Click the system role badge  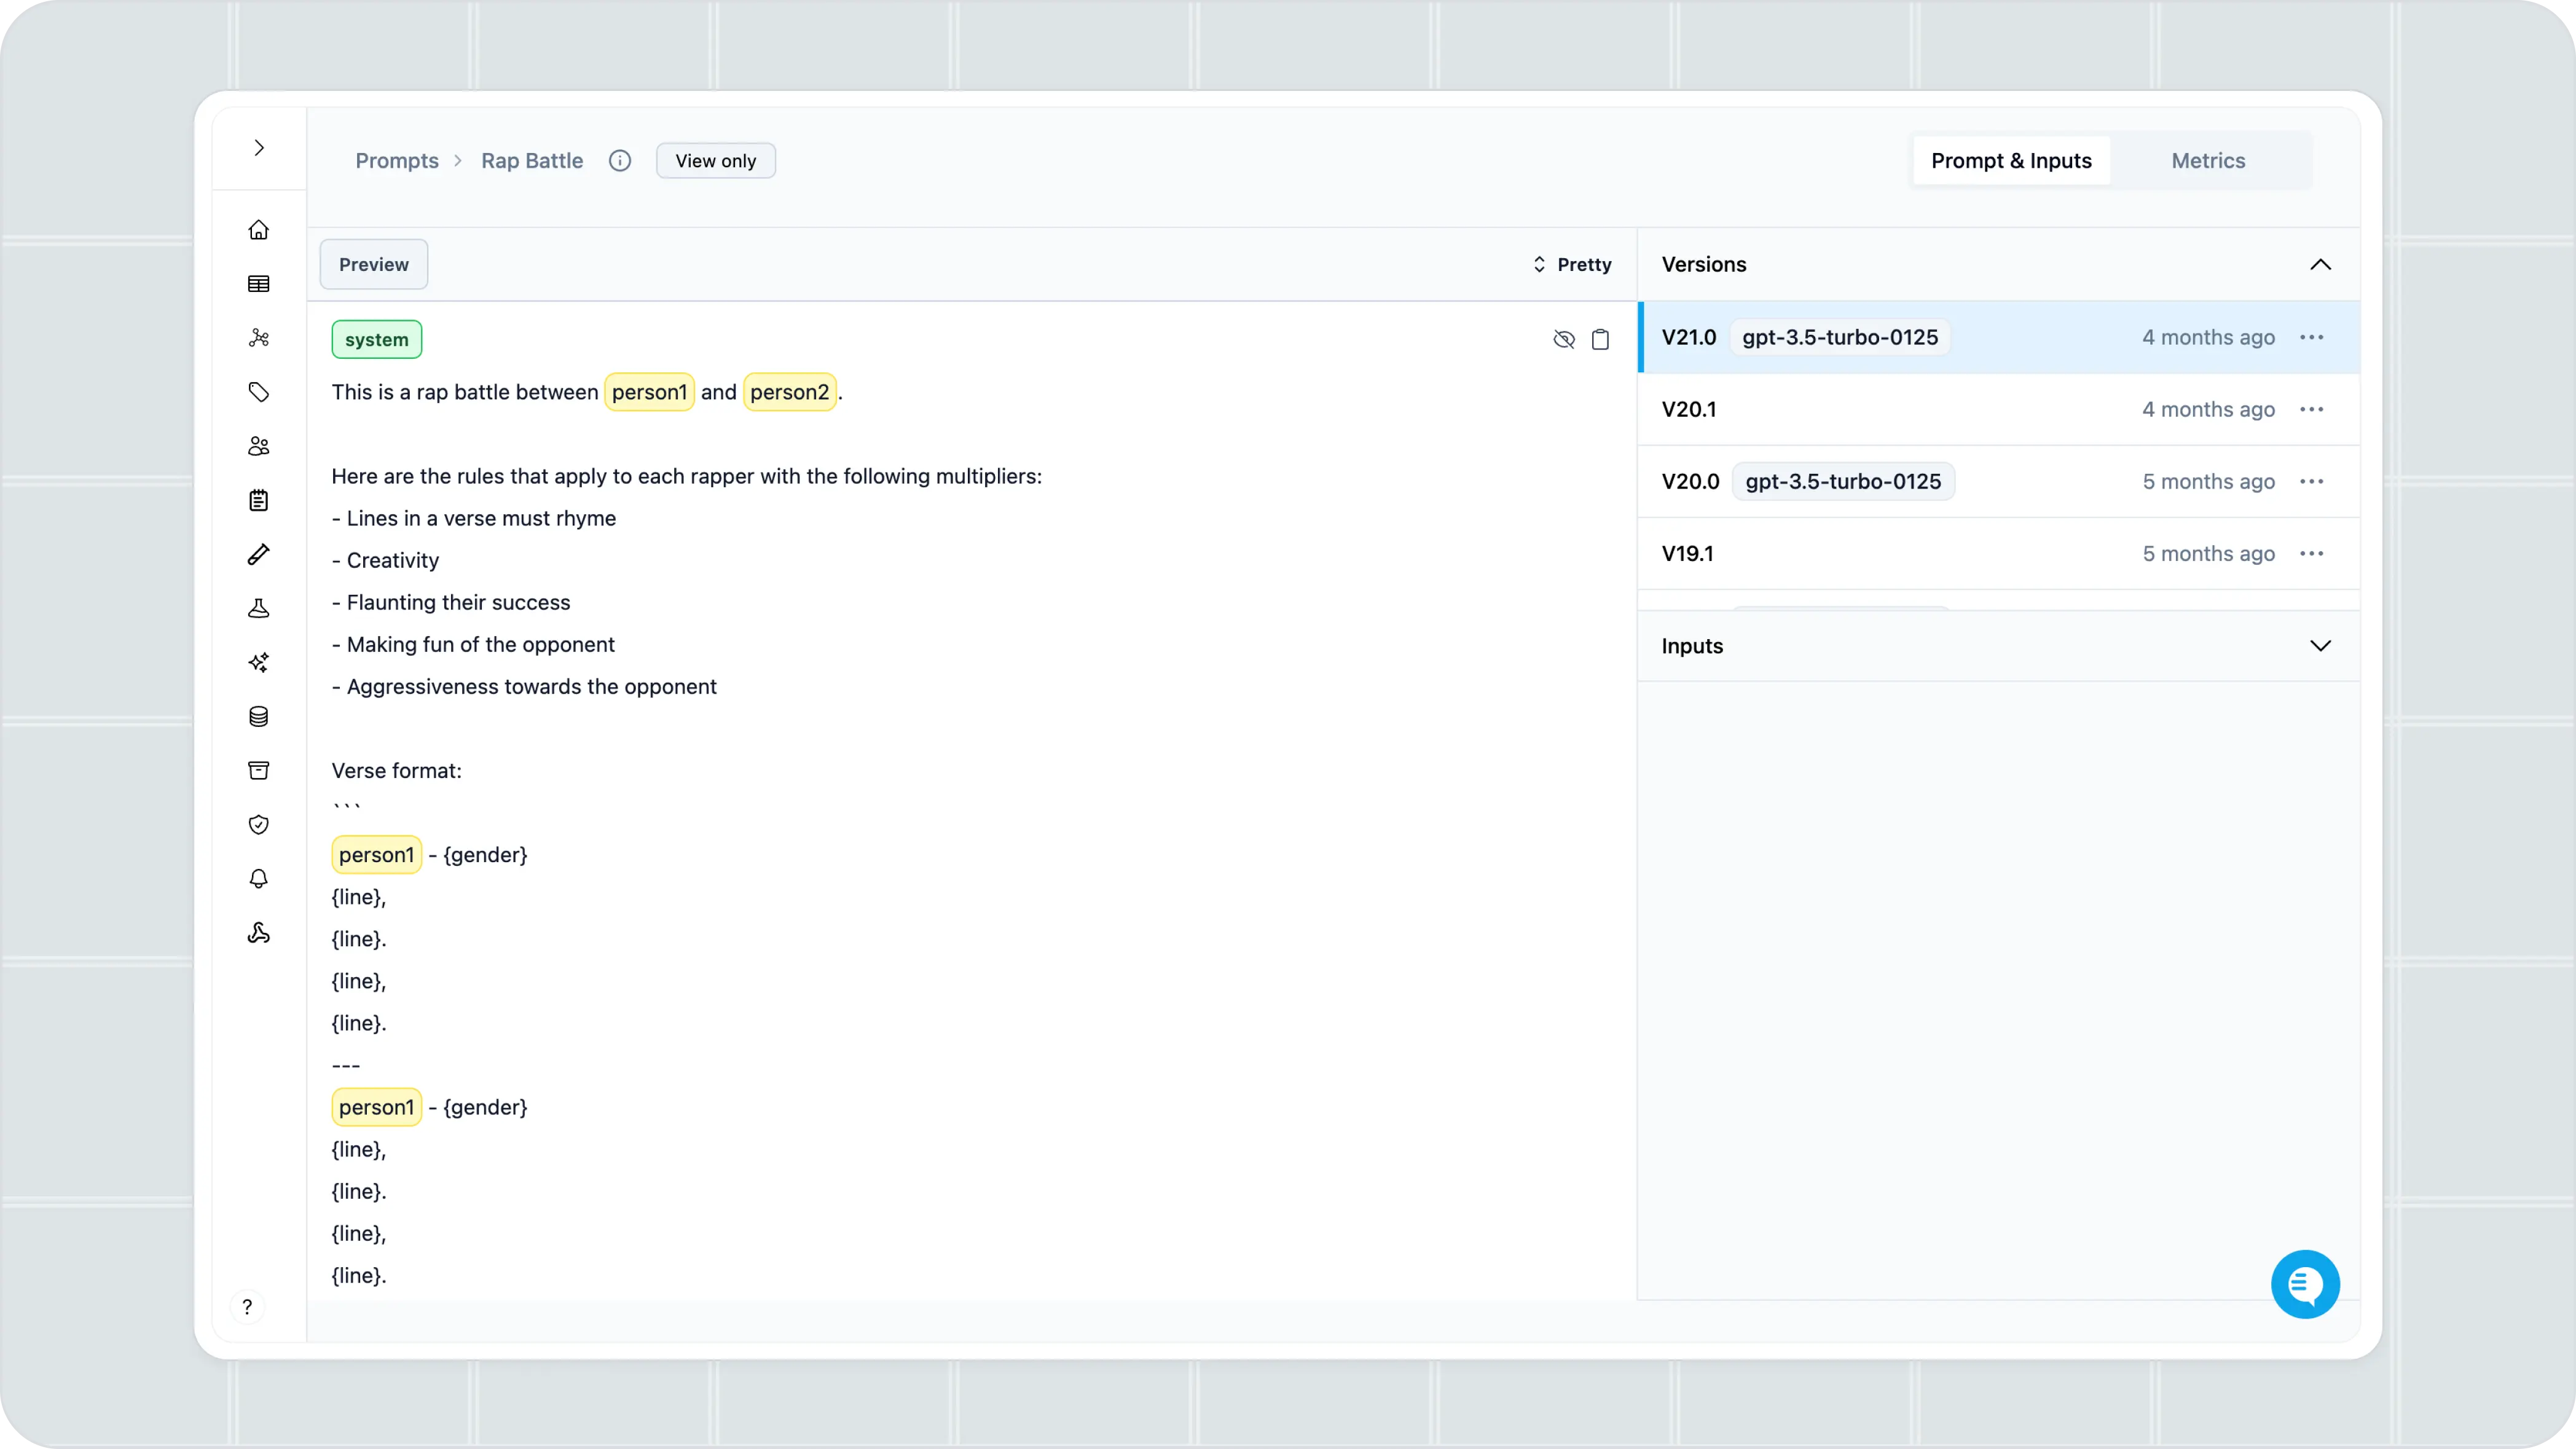click(x=377, y=339)
